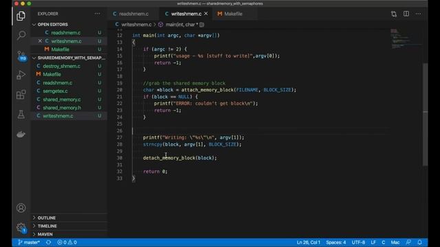Open editor More Actions ellipsis
This screenshot has height=247, width=440.
[x=418, y=14]
